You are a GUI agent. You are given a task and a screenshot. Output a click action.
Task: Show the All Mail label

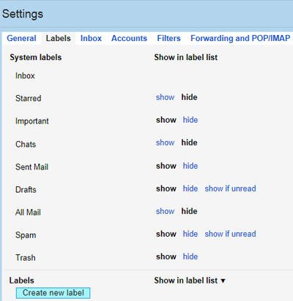point(166,211)
